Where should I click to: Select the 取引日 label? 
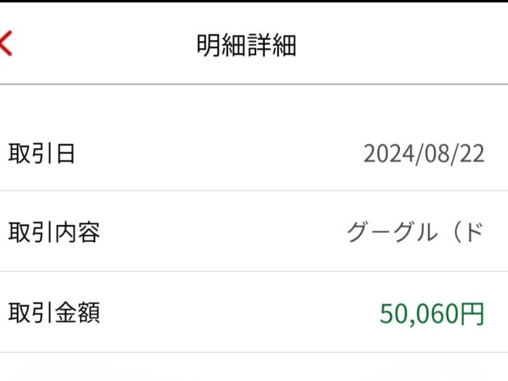pos(41,154)
